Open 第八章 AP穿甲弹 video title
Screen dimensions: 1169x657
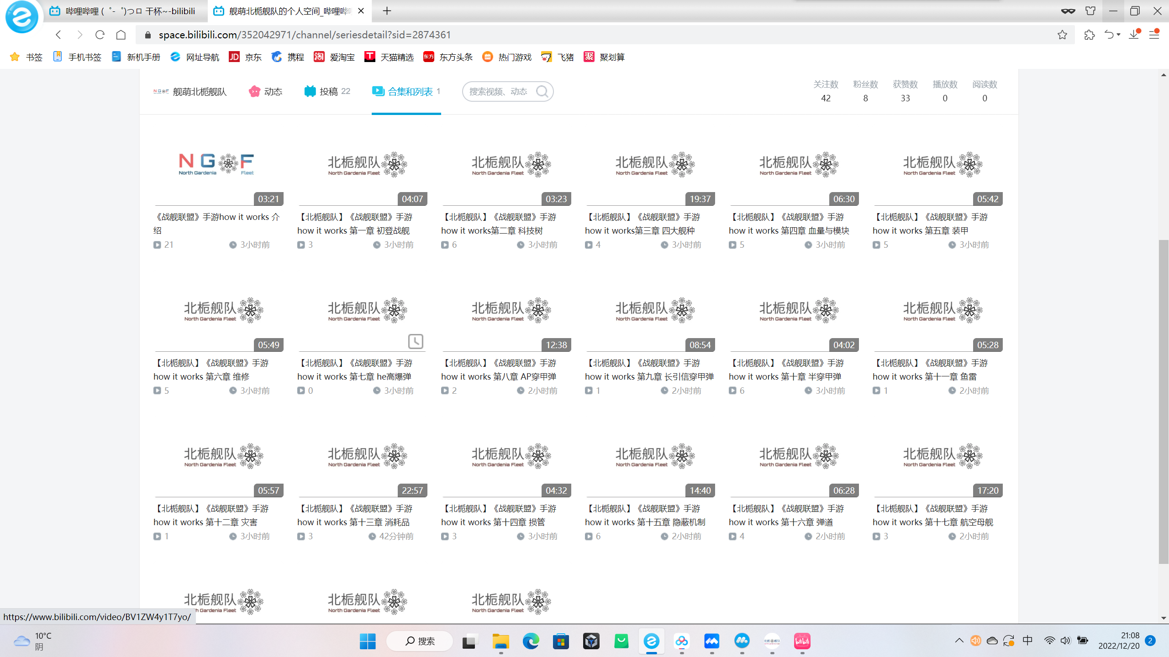499,370
